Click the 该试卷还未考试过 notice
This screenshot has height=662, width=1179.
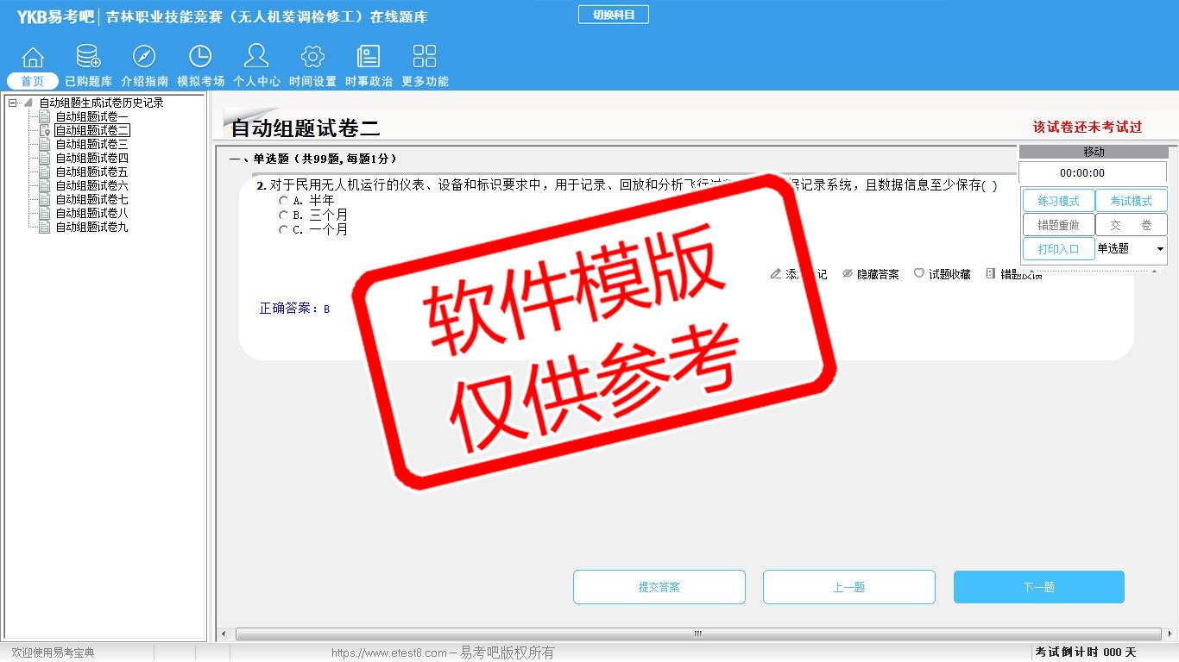tap(1088, 127)
